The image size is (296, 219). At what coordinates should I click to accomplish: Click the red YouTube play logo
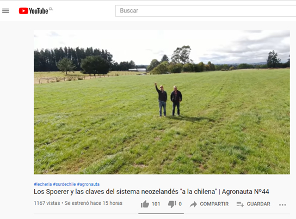click(23, 11)
